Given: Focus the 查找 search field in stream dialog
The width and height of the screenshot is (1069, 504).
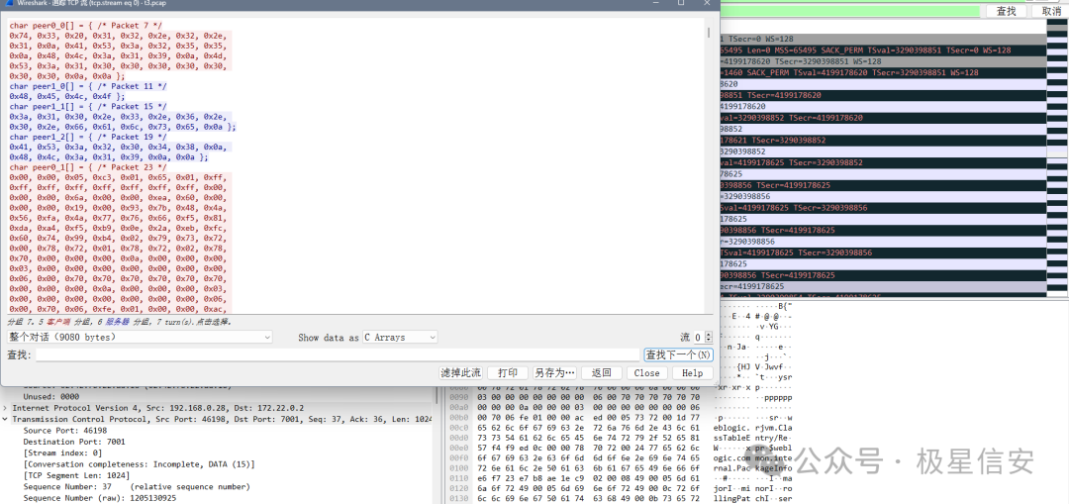Looking at the screenshot, I should click(x=337, y=354).
